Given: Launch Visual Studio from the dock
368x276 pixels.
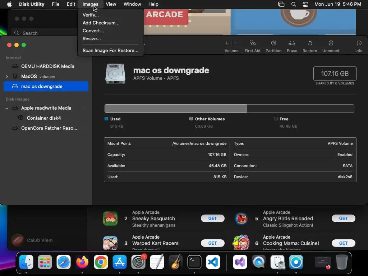Looking at the screenshot, I should [240, 262].
